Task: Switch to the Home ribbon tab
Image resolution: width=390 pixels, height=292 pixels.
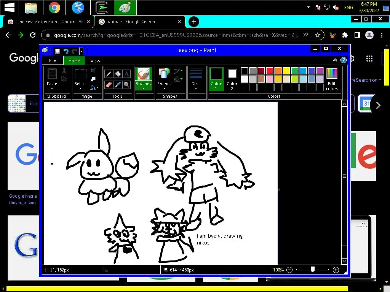Action: point(74,60)
